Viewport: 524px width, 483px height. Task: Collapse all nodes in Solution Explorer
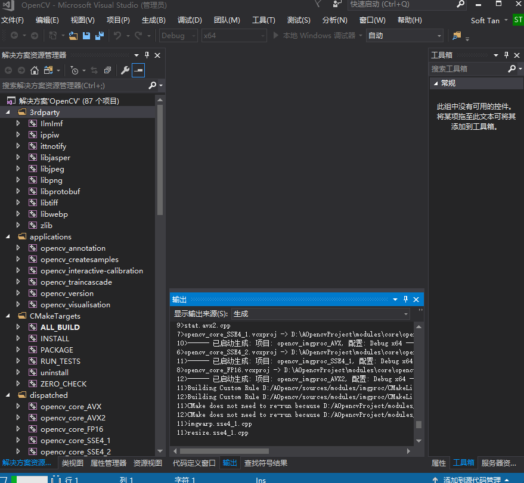click(x=107, y=70)
